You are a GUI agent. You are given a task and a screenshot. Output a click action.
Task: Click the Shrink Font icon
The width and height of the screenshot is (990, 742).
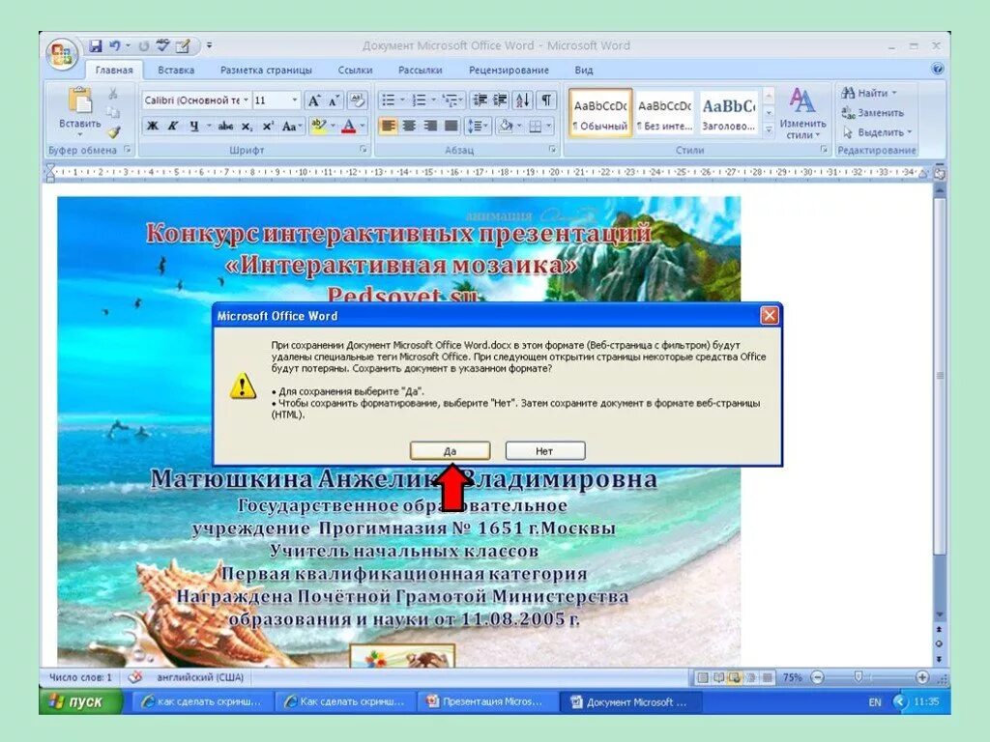click(334, 100)
